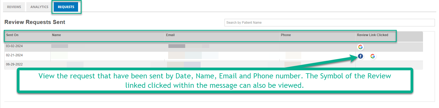Click the Review Requests Sent heading
This screenshot has width=439, height=108.
[x=35, y=22]
